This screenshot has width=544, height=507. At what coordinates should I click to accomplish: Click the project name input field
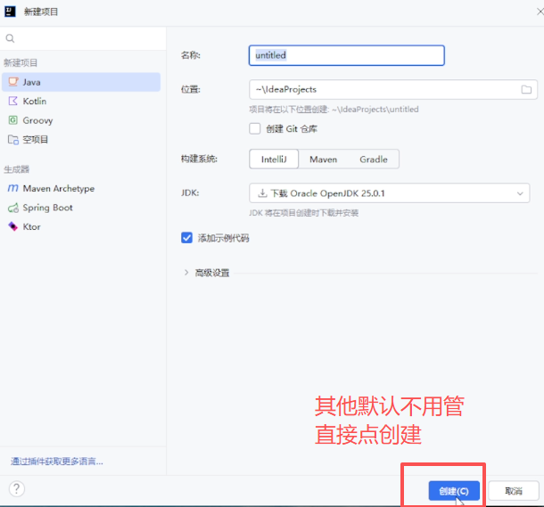click(346, 55)
